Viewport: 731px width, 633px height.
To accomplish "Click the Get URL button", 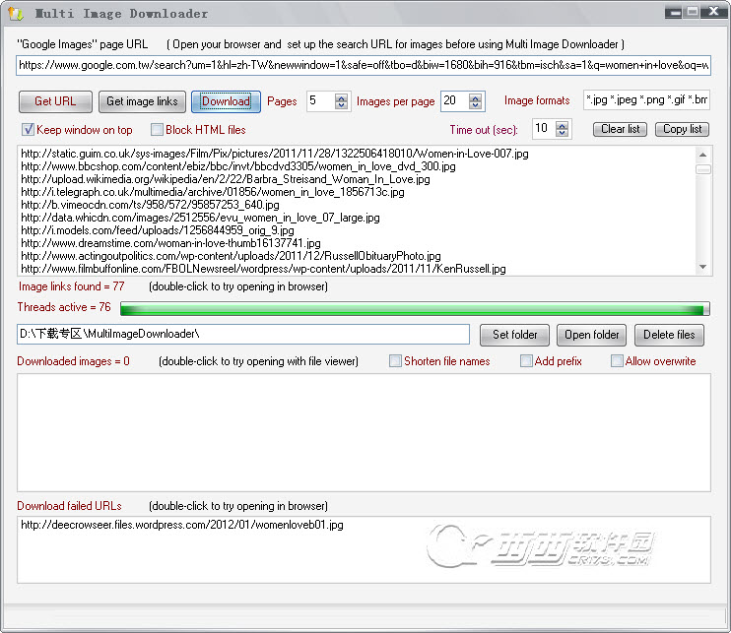I will point(55,101).
